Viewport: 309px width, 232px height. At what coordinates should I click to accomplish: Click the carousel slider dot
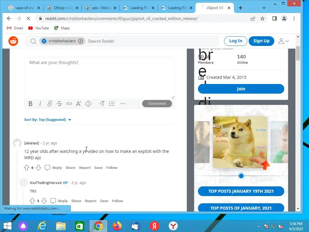coord(241,176)
